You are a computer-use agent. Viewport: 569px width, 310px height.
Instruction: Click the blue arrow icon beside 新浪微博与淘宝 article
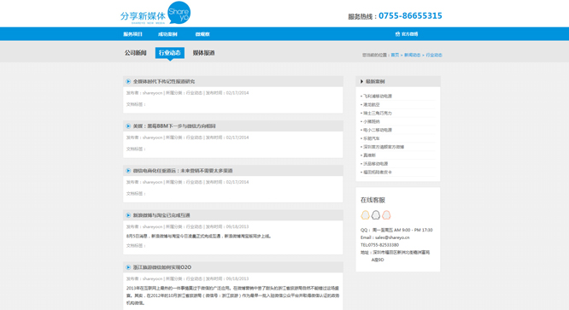128,215
